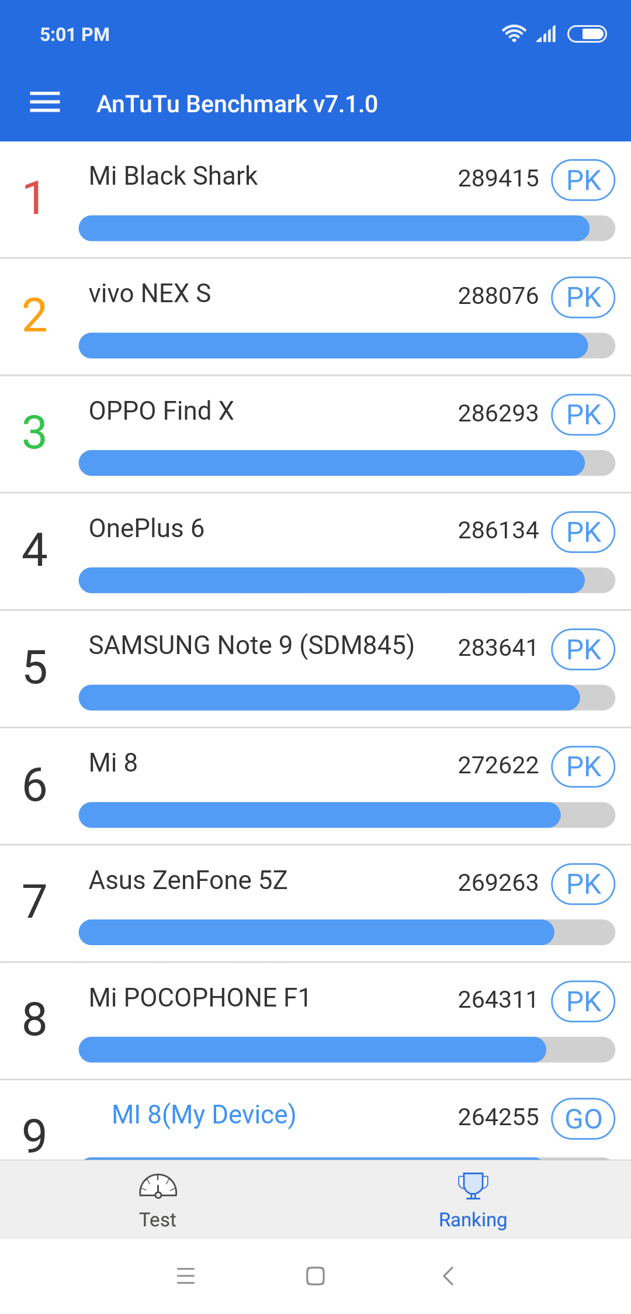
Task: Open the MI 8(My Device) link
Action: [x=204, y=1115]
